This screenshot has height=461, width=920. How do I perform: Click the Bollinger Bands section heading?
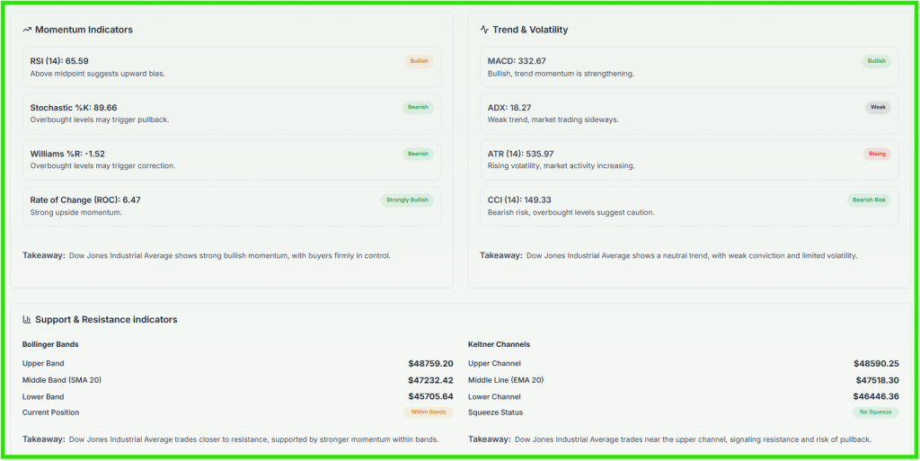(x=51, y=344)
